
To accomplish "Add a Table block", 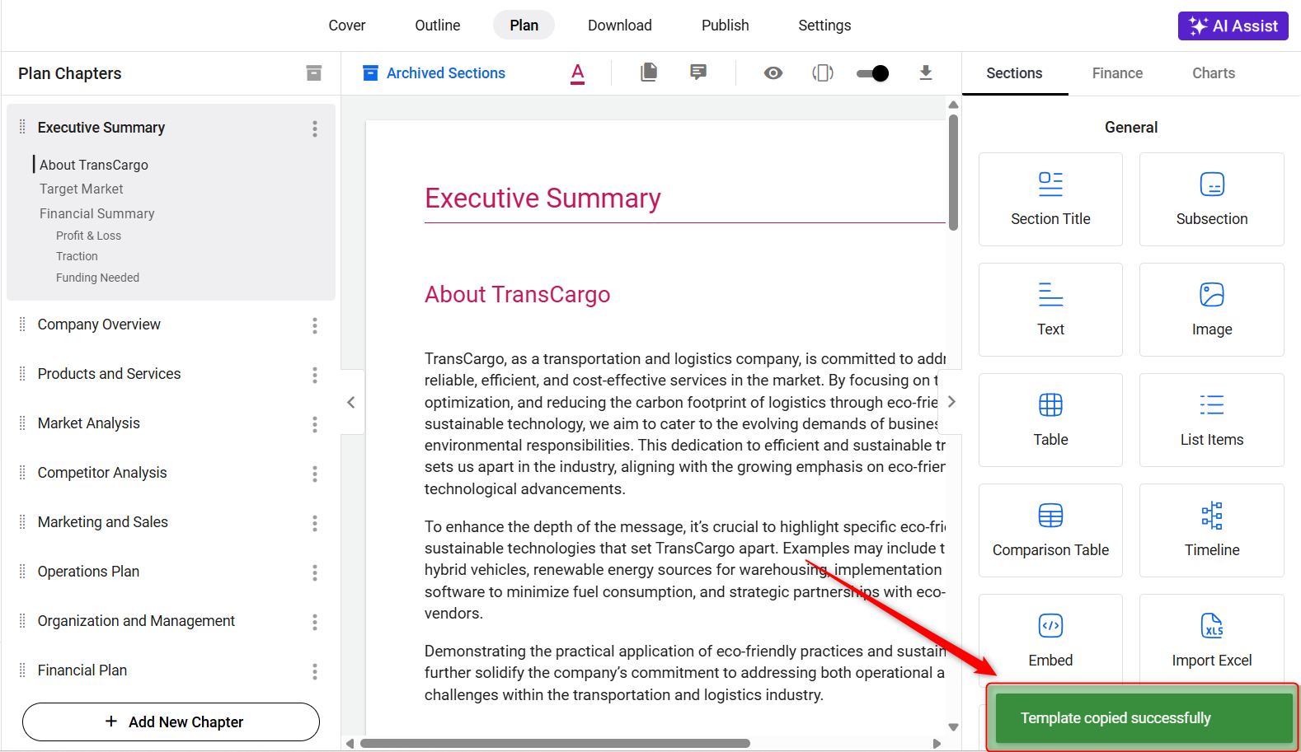I will 1050,420.
